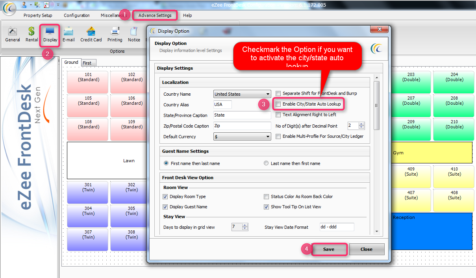Screen dimensions: 476x278
Task: Open the Country Name dropdown
Action: click(242, 94)
